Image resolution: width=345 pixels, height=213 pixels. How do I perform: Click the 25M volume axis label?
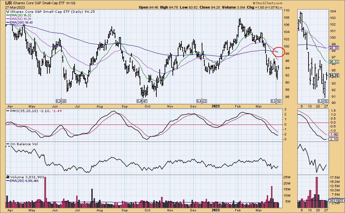pyautogui.click(x=287, y=177)
